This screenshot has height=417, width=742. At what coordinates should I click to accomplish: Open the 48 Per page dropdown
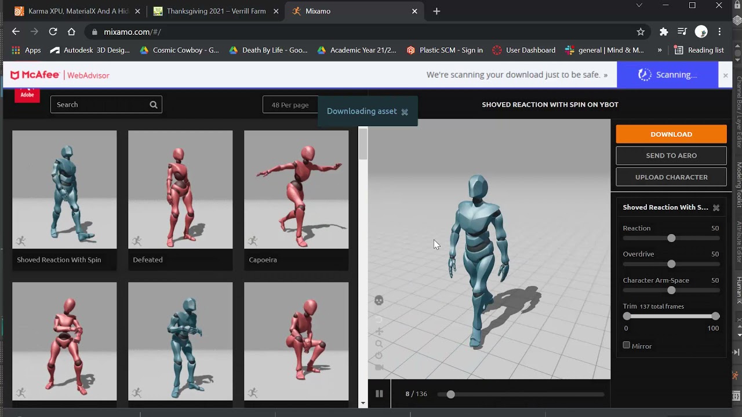(290, 105)
